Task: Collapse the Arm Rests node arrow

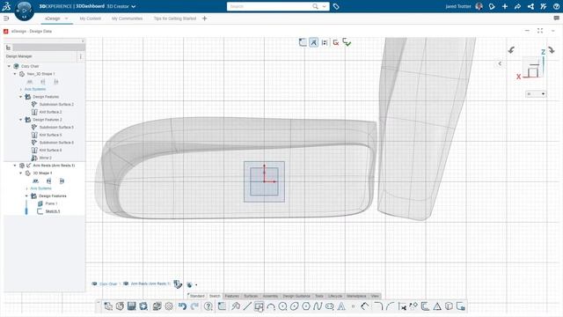Action: (x=15, y=166)
